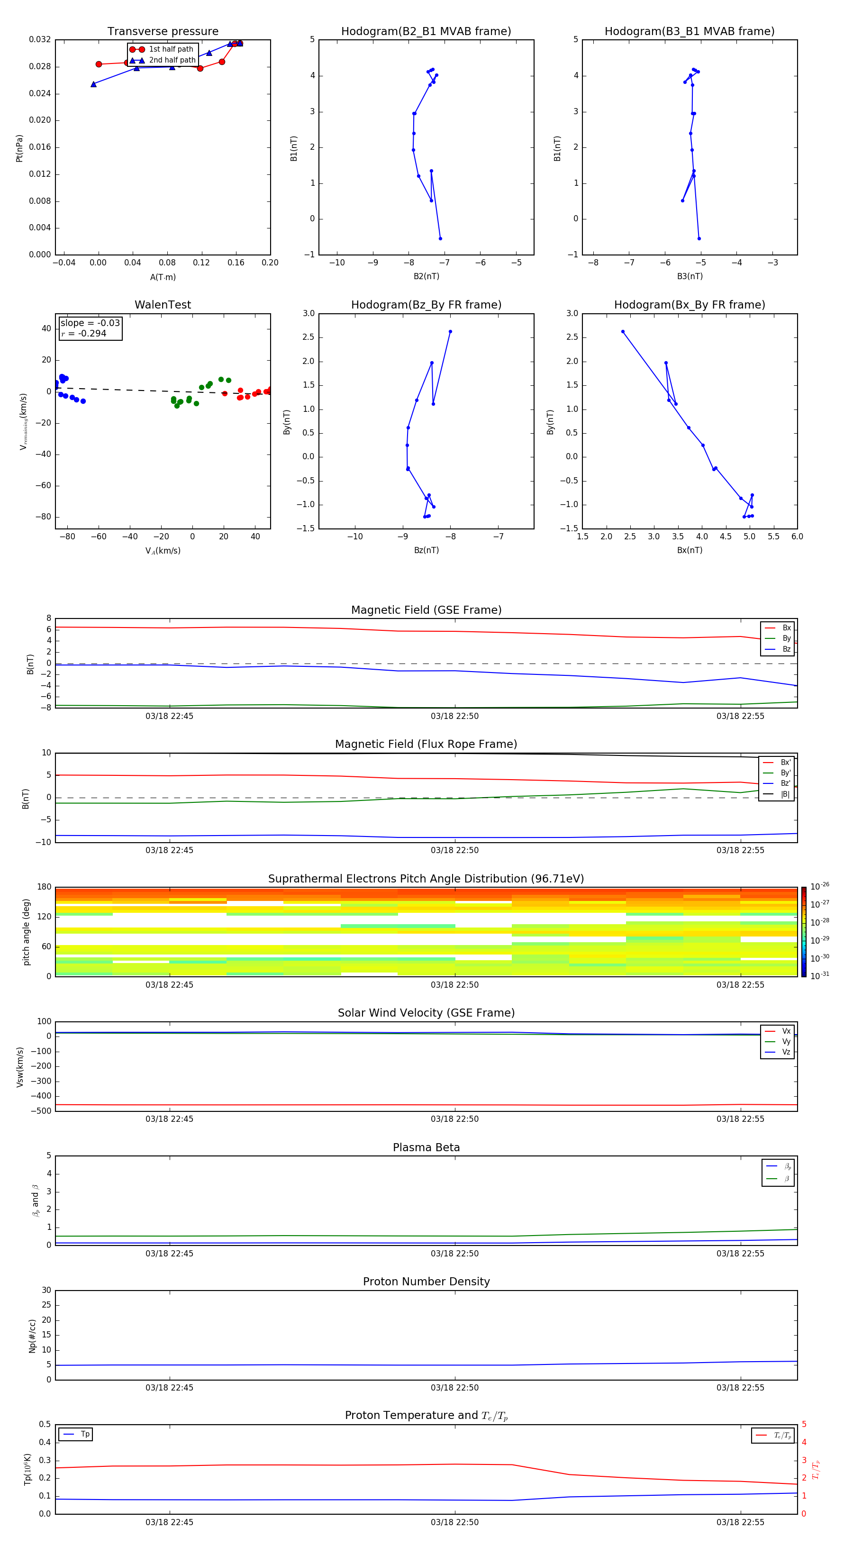Click the "Hodogram(B2_B1 MVAB frame)" title

pos(426,31)
